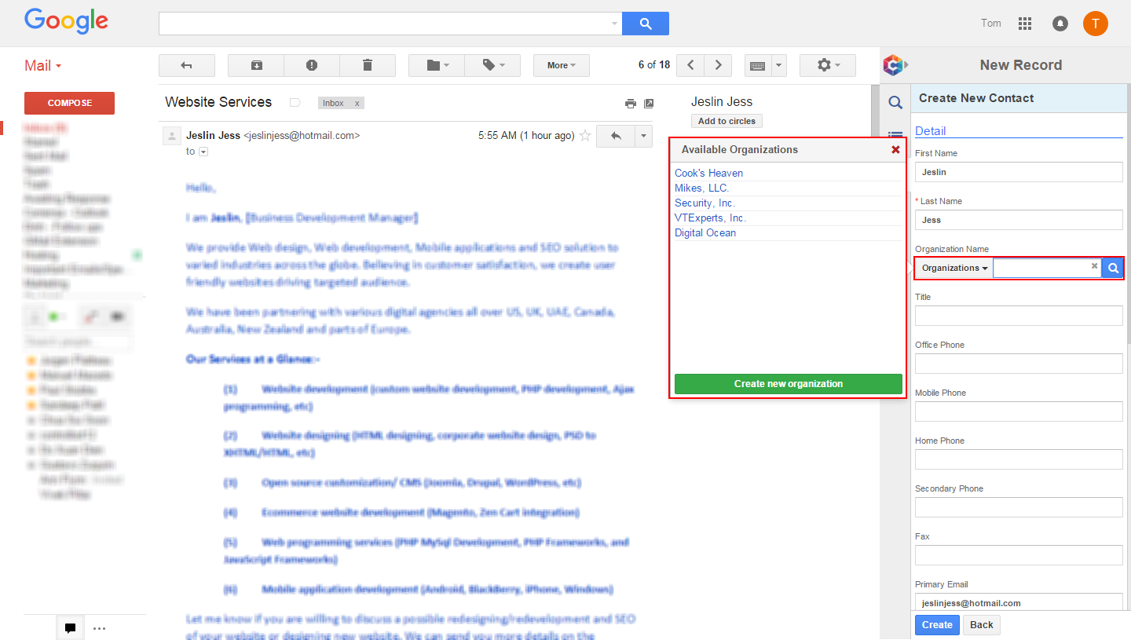This screenshot has height=640, width=1131.
Task: Select Digital Ocean organization
Action: [705, 232]
